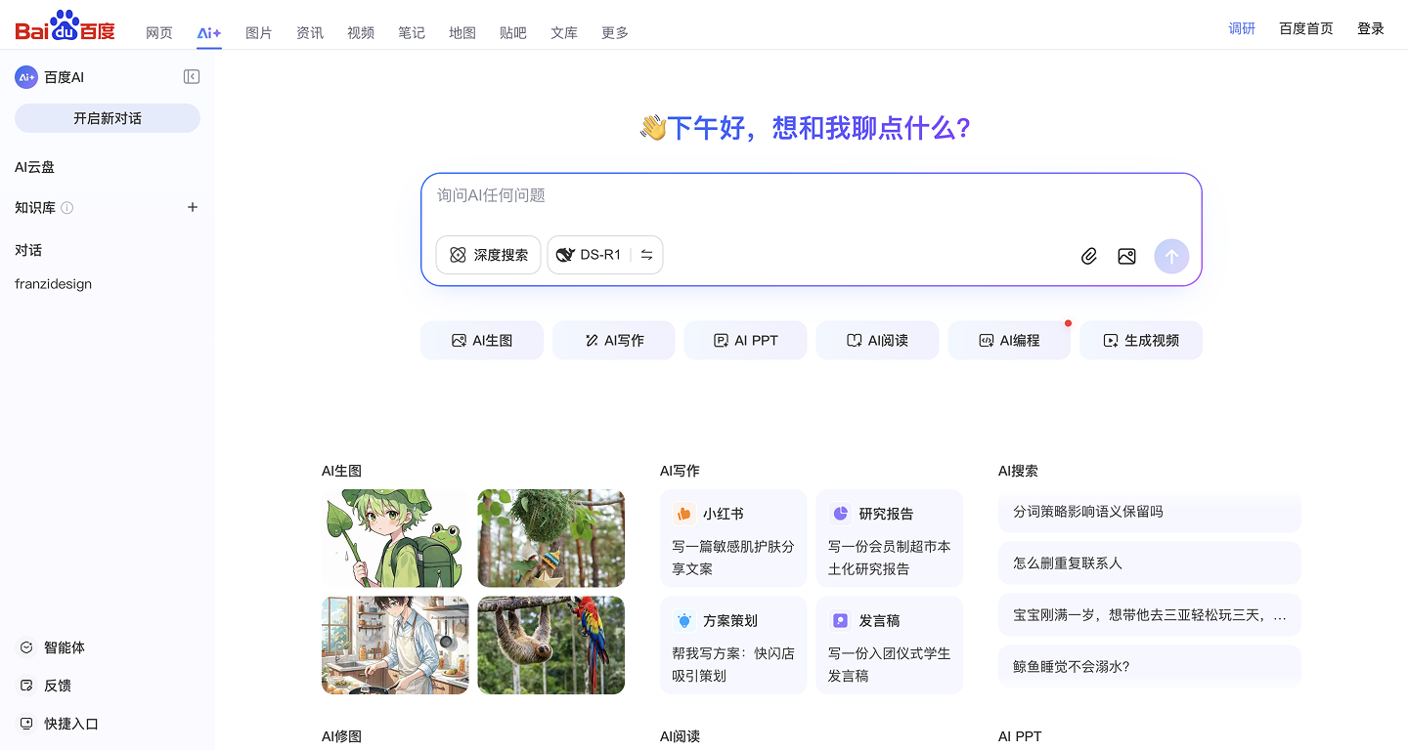Switch to 地图 tab
The height and width of the screenshot is (750, 1408).
462,32
